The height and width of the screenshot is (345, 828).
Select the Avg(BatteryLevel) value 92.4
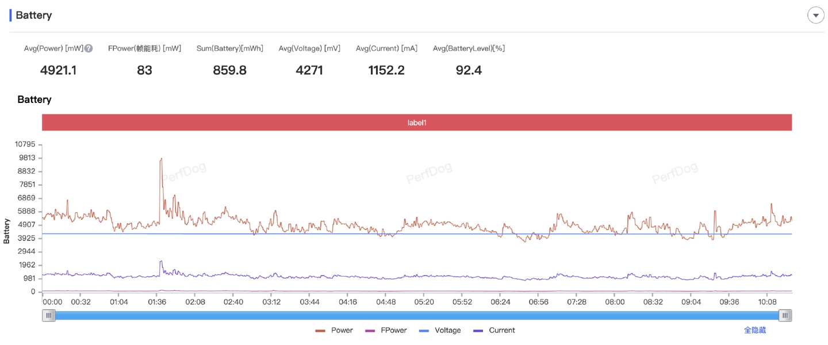tap(469, 71)
